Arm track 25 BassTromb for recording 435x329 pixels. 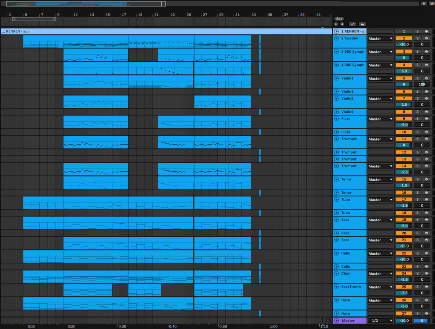point(426,287)
